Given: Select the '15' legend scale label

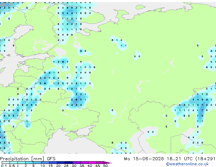Looking at the screenshot, I should 50,166.
